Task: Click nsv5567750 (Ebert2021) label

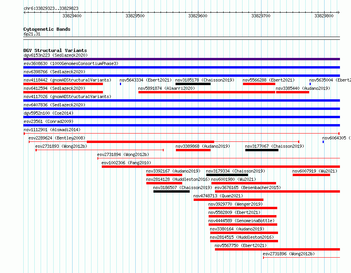Action: tap(241, 245)
